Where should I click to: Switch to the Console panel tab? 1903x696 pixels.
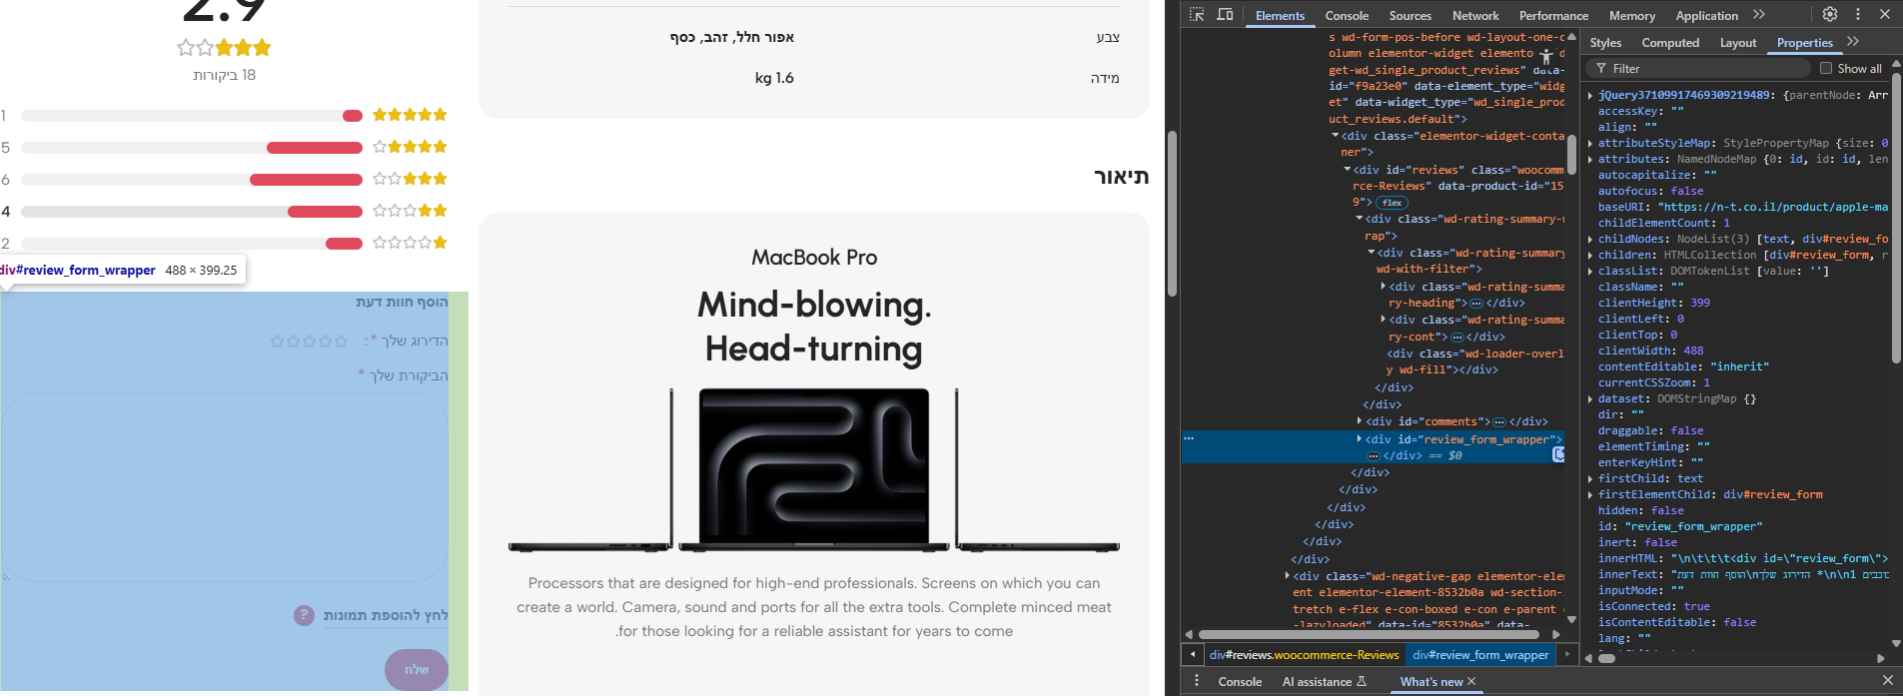[x=1347, y=15]
